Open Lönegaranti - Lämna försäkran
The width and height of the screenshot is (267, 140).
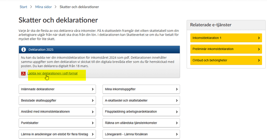141,134
